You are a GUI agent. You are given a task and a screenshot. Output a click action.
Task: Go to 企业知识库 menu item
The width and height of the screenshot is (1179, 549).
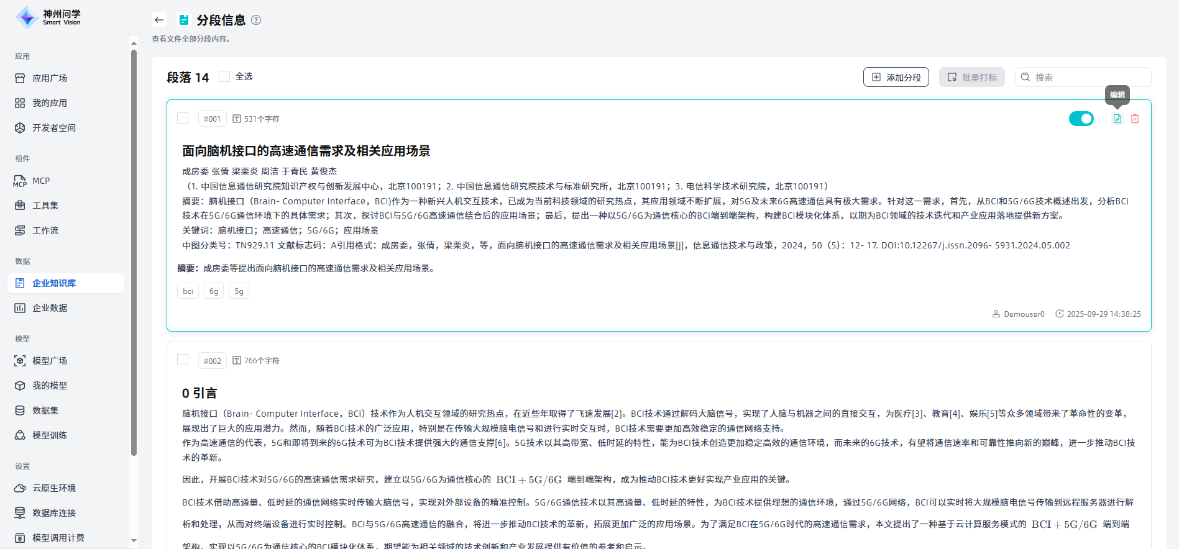[x=54, y=283]
